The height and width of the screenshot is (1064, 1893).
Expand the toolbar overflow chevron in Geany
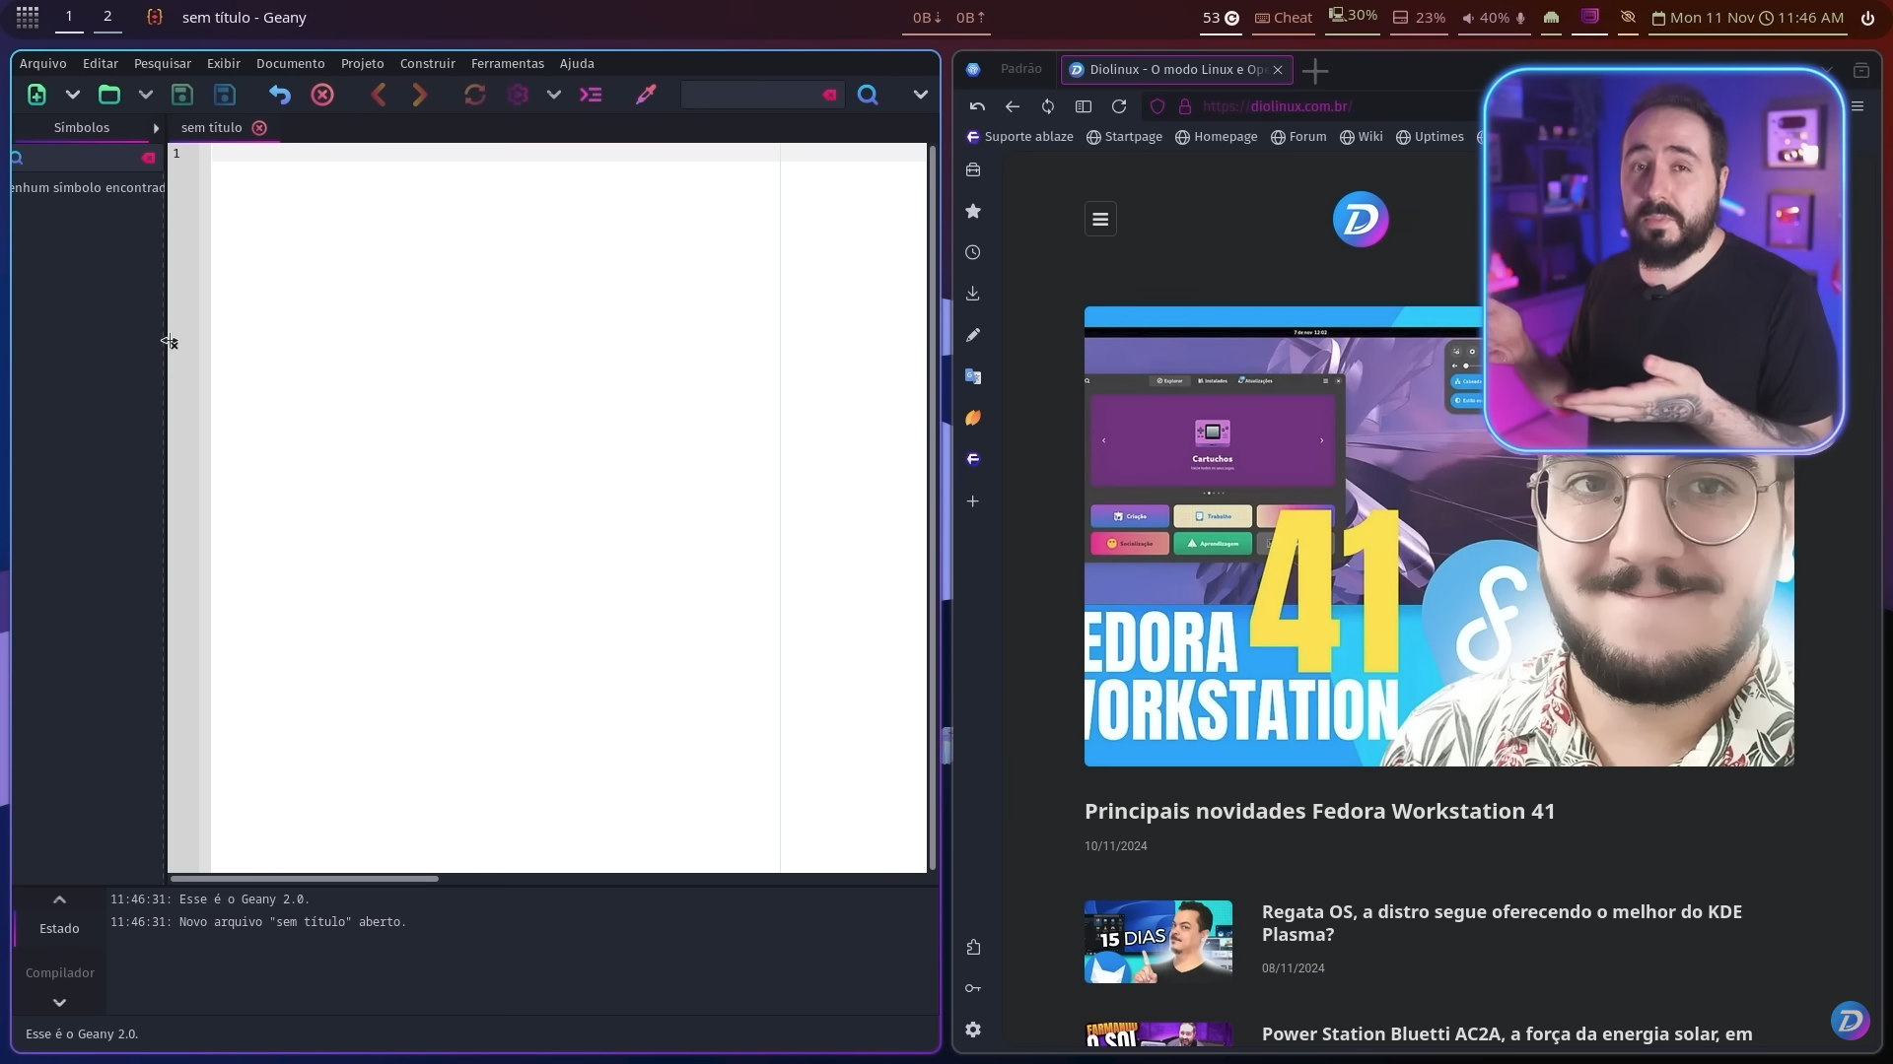click(920, 95)
